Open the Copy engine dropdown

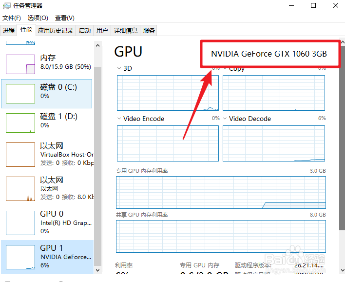[225, 68]
